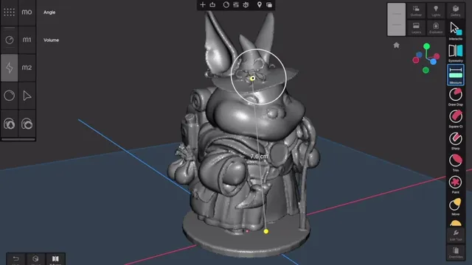Select the Sharp brush
Screen dimensions: 472x265
pos(456,141)
